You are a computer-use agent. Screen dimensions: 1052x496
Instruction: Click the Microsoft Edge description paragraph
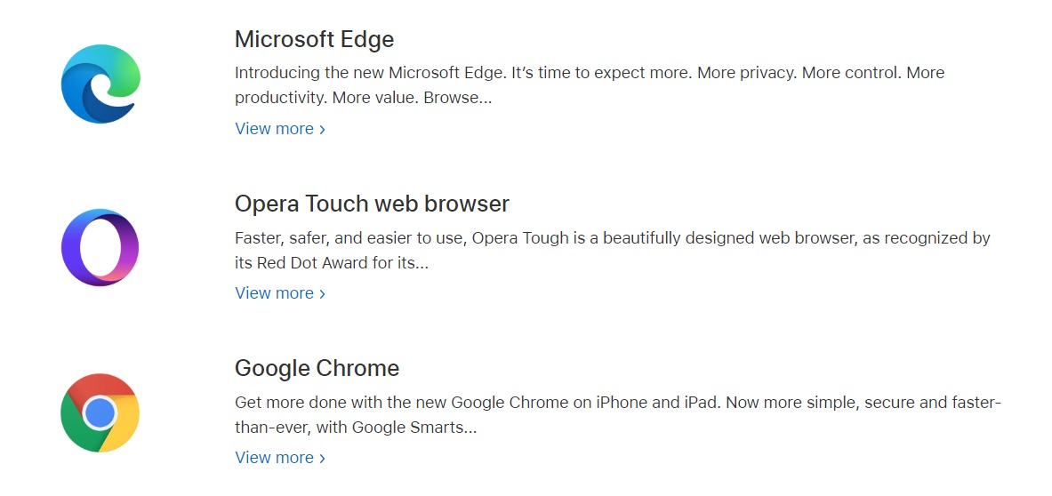click(589, 84)
